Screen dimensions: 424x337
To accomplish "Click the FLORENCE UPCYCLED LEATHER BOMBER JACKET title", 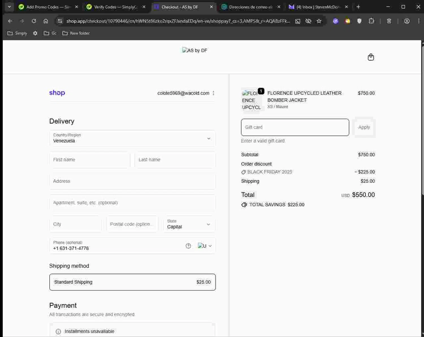I will (304, 96).
